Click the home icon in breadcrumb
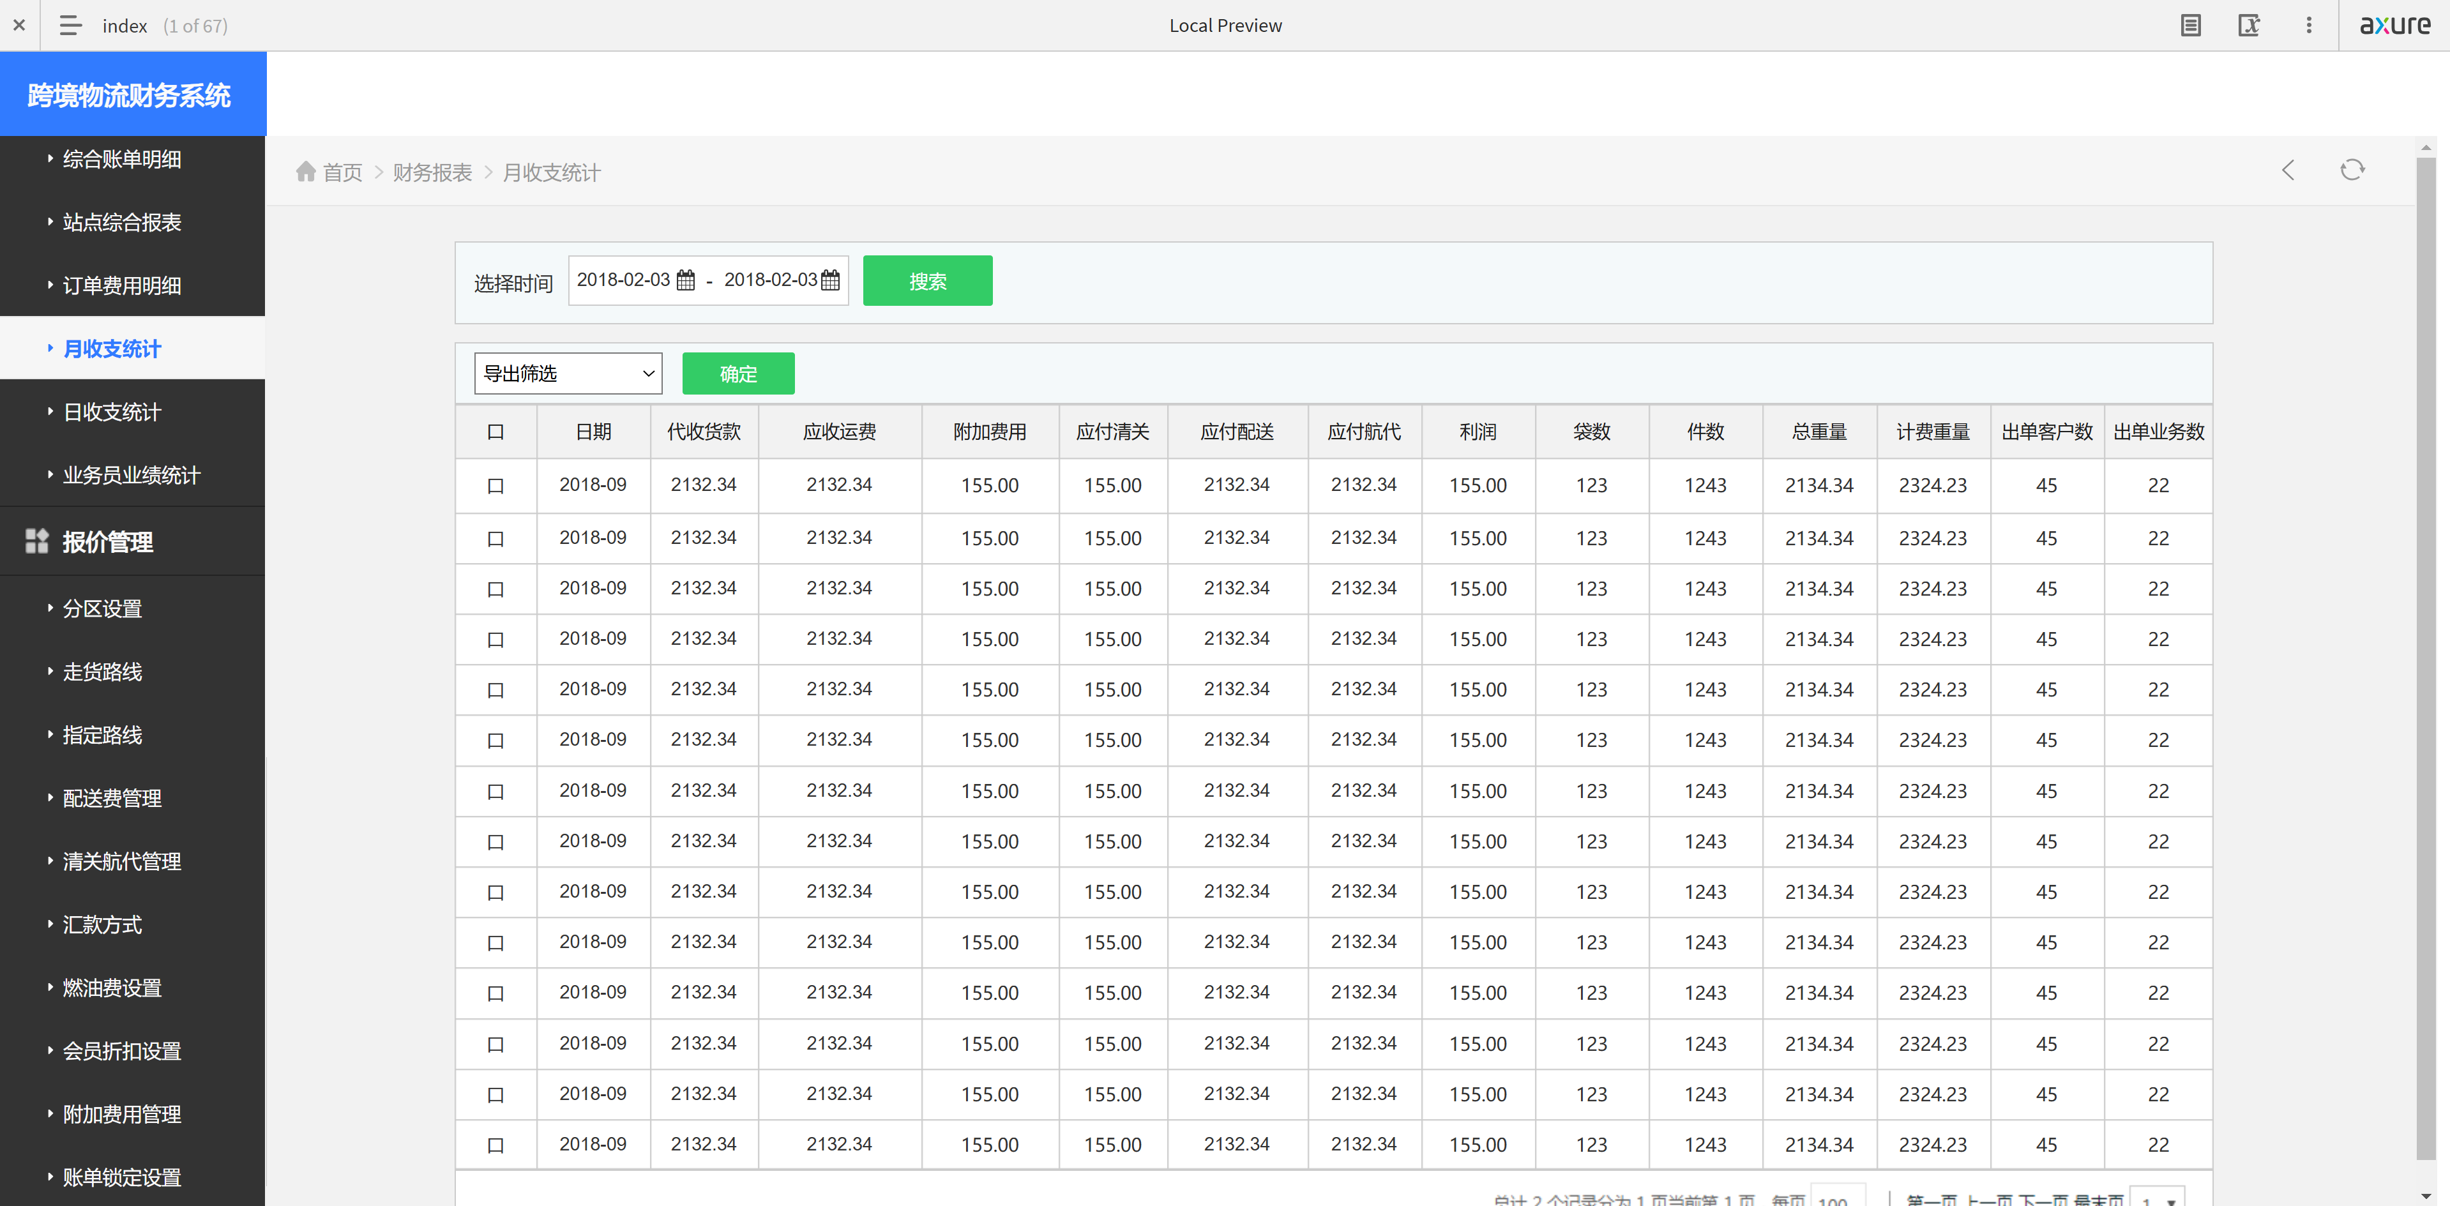Viewport: 2450px width, 1206px height. pyautogui.click(x=305, y=171)
